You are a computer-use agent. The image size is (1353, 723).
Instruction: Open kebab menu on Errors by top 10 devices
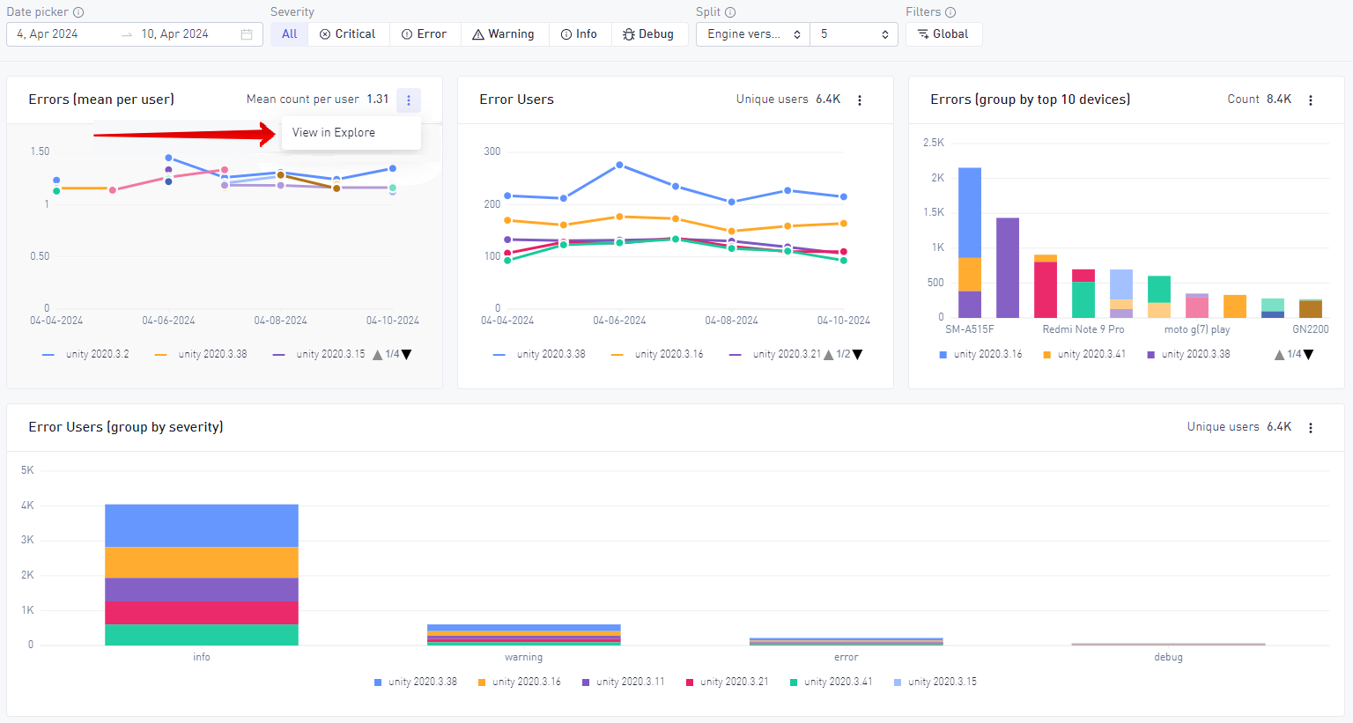pos(1311,100)
